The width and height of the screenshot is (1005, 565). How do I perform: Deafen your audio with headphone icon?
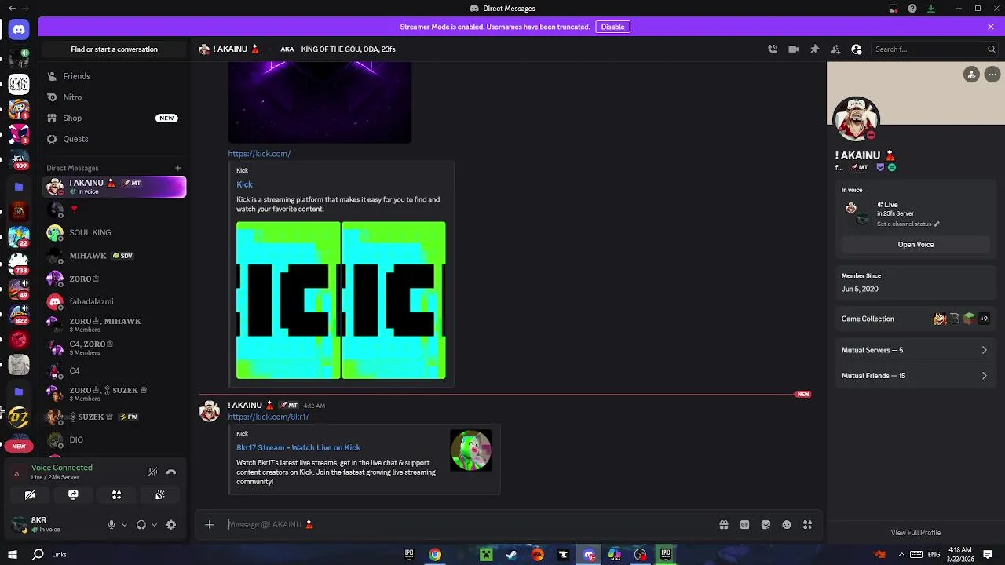click(x=141, y=525)
